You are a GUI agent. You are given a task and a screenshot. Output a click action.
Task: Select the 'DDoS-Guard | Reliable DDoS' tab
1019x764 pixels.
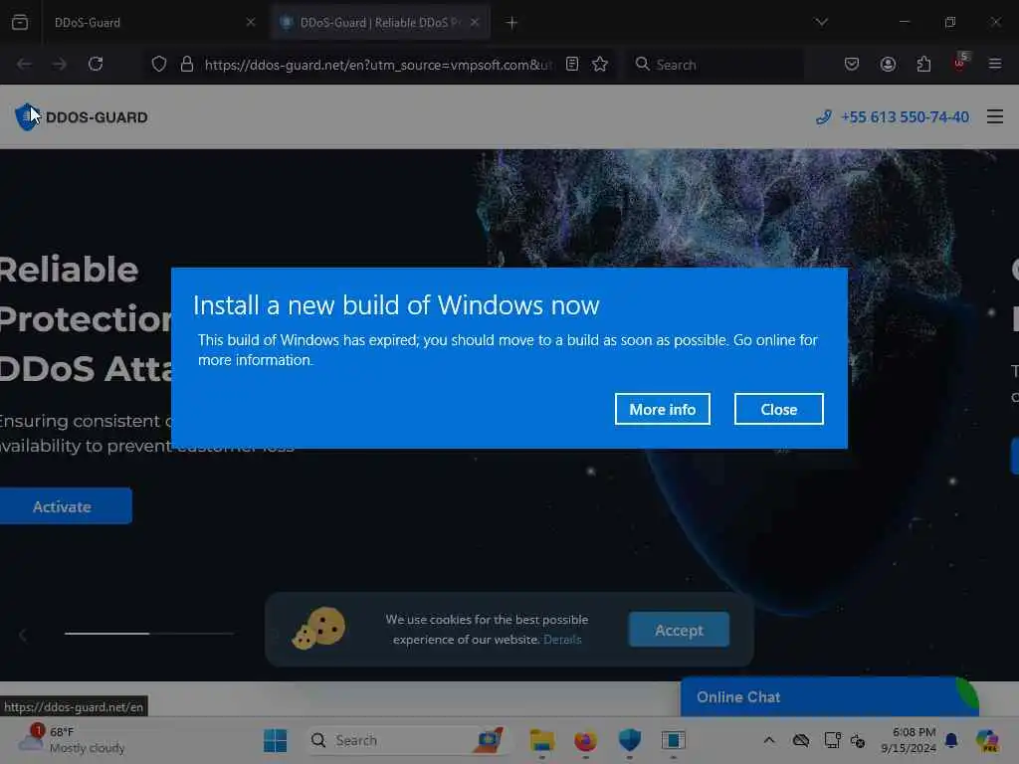[x=380, y=22]
